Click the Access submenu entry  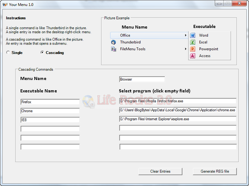point(205,56)
